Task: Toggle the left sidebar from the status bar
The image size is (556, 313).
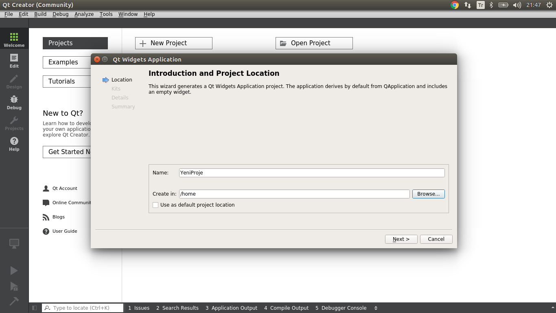Action: (x=35, y=308)
